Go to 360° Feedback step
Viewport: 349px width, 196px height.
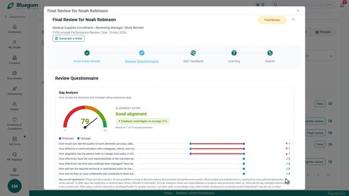tap(193, 57)
